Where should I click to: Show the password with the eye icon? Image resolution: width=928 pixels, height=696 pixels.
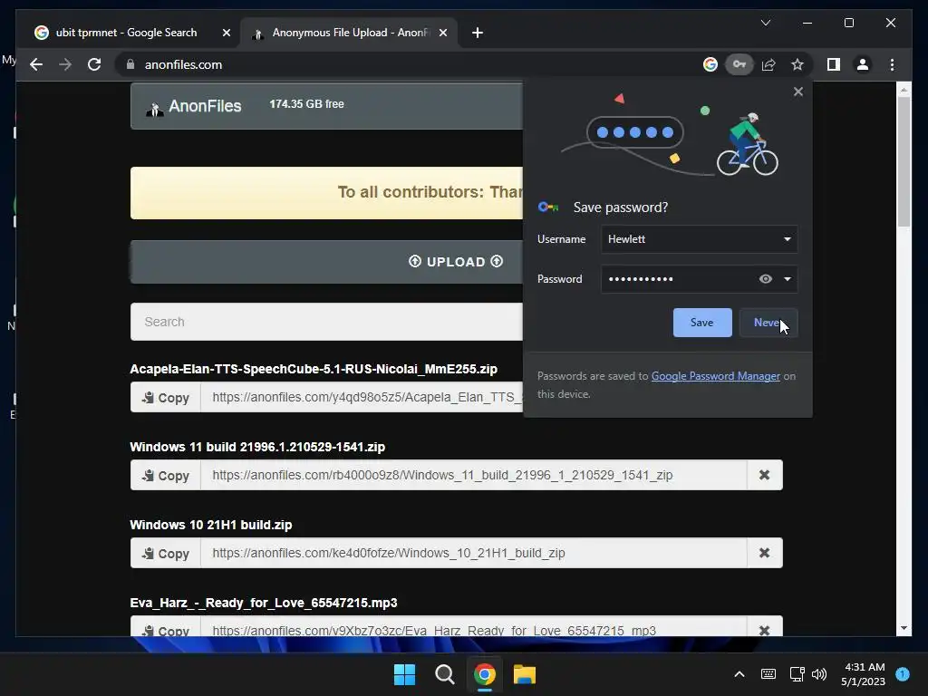click(x=765, y=279)
